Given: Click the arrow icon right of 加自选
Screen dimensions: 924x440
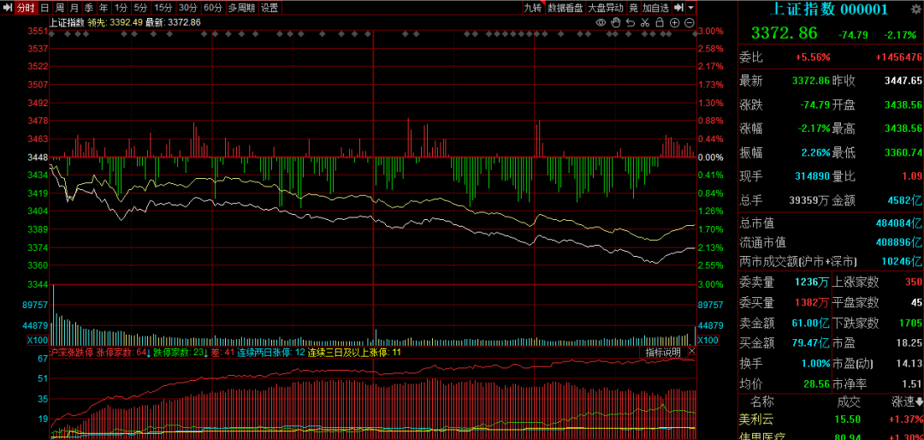Looking at the screenshot, I should 678,8.
